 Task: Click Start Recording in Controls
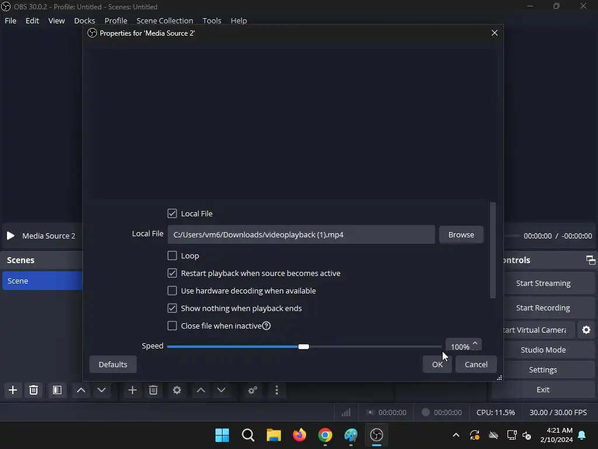coord(549,308)
